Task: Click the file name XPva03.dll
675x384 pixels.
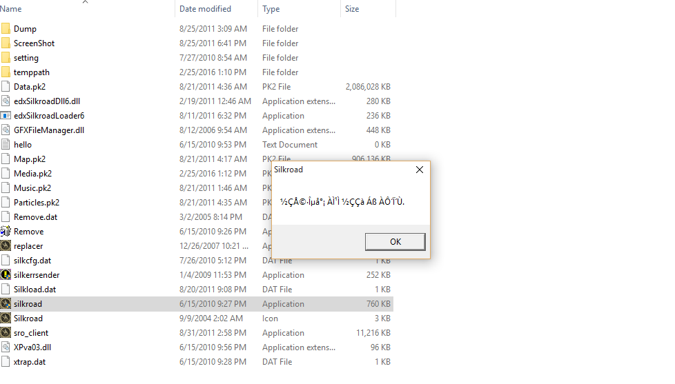Action: 32,347
